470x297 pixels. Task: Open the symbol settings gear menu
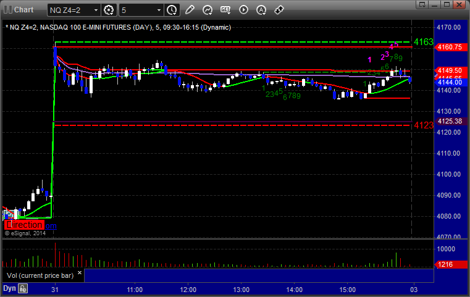[109, 10]
